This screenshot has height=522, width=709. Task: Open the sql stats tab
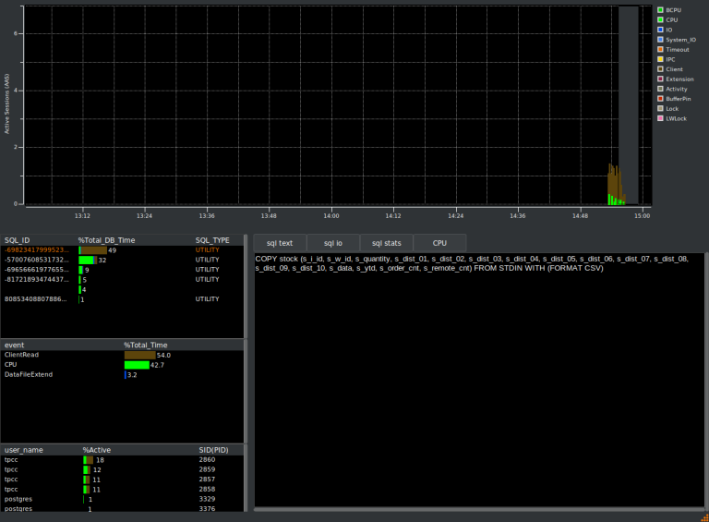tap(386, 243)
